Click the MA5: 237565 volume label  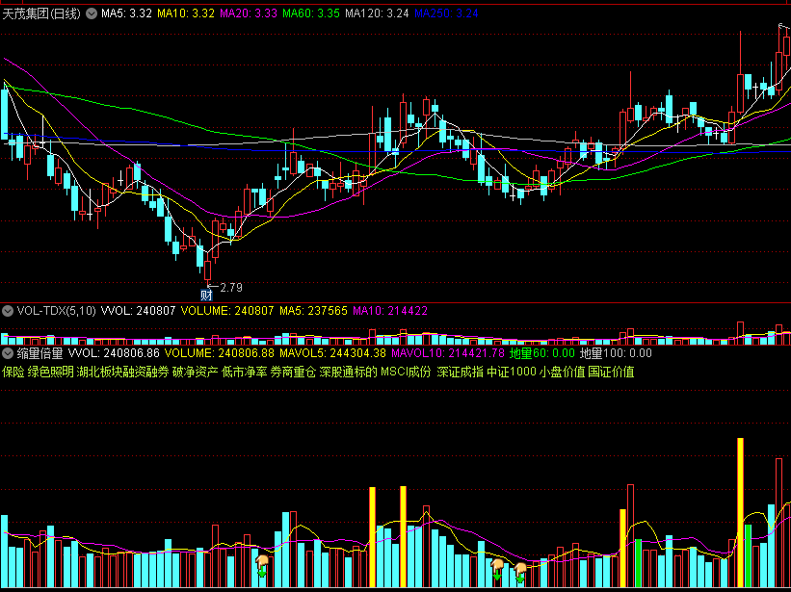313,311
